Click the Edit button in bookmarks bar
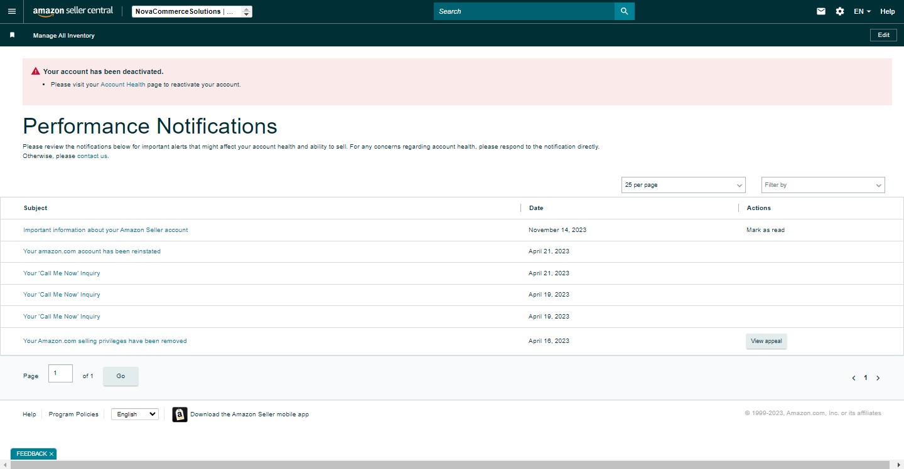The image size is (904, 469). 883,35
